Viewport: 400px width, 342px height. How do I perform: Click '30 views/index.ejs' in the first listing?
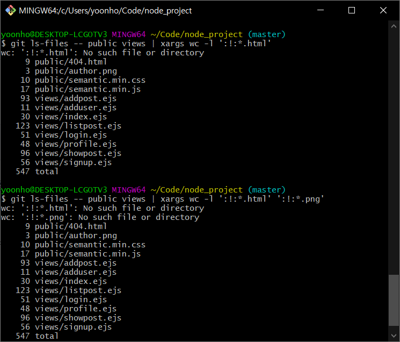coord(63,117)
